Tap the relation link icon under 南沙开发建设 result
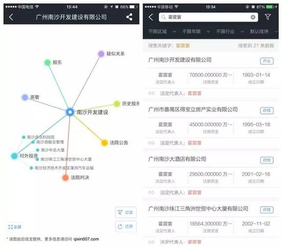The image size is (282, 247). 151,93
